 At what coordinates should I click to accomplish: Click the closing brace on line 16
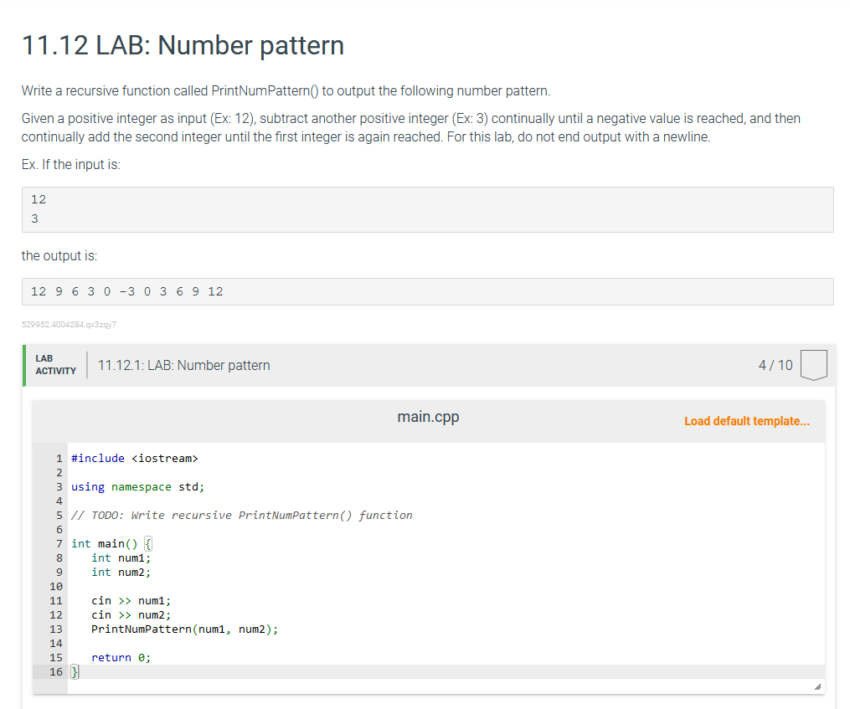pyautogui.click(x=74, y=671)
